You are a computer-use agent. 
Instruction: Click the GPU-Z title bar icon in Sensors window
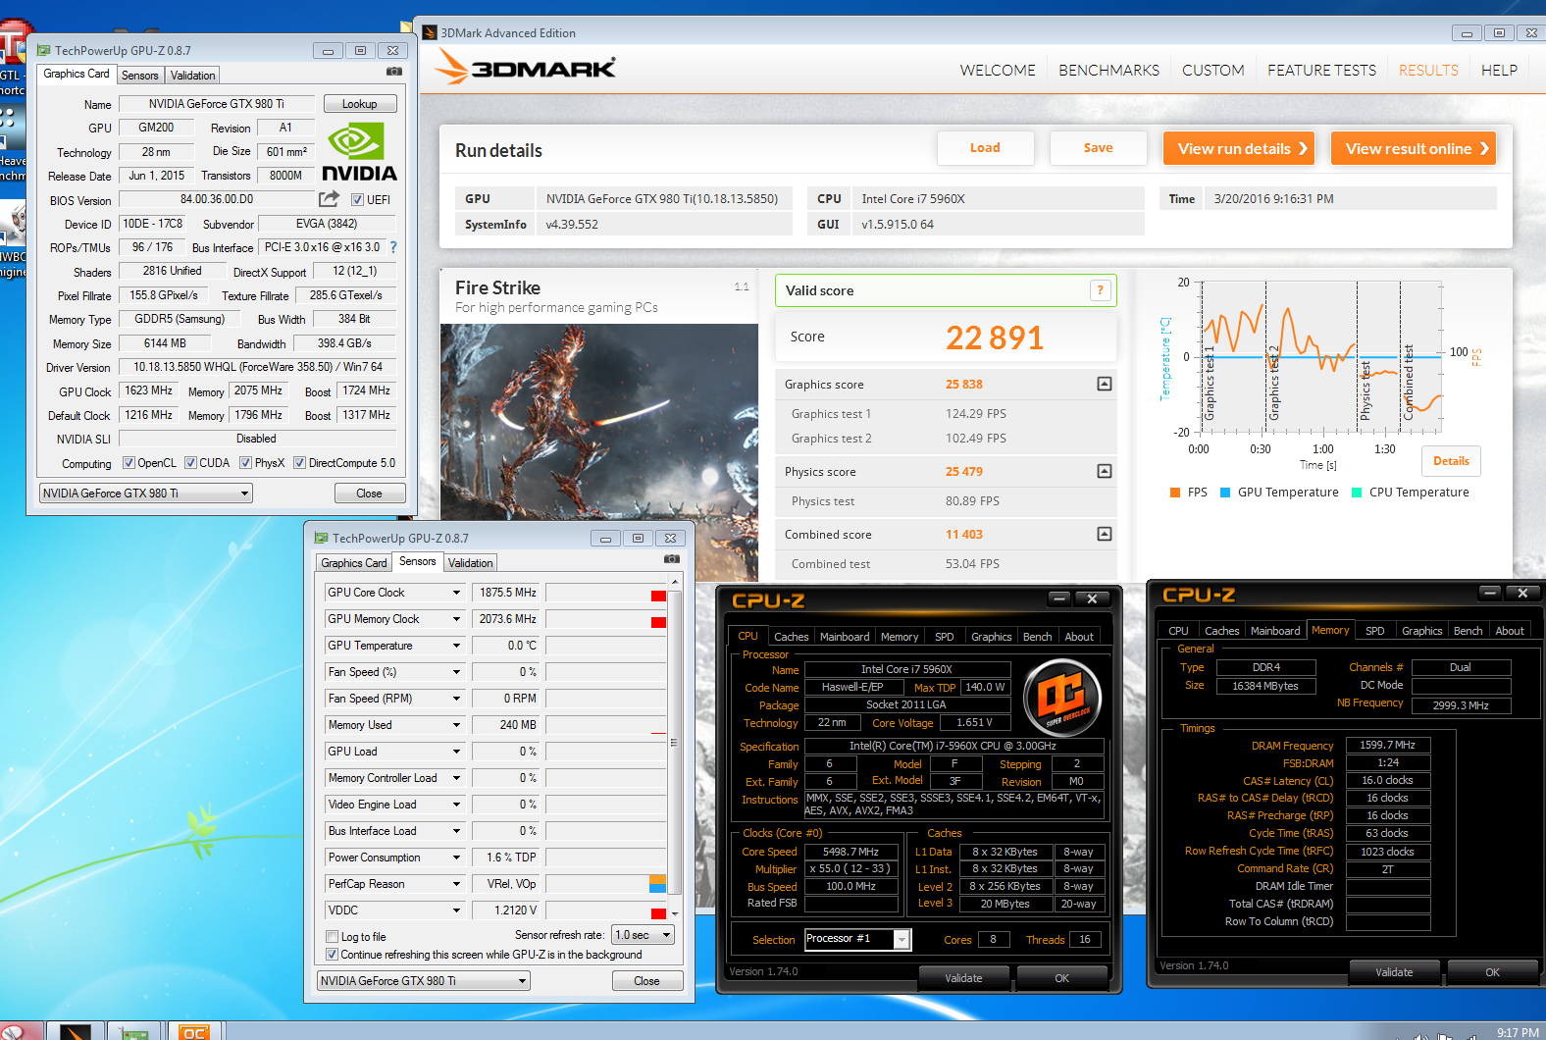tap(321, 538)
